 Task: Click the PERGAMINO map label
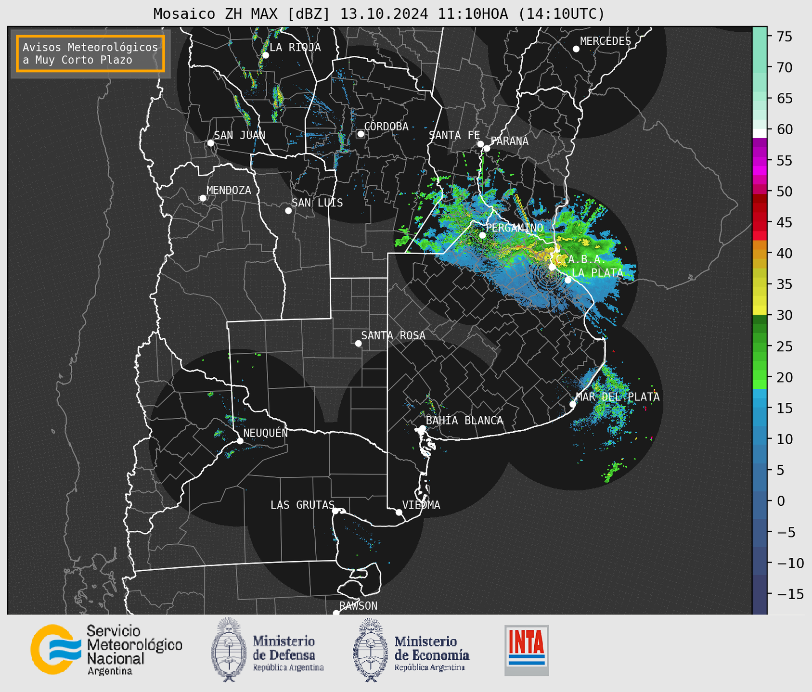[515, 228]
